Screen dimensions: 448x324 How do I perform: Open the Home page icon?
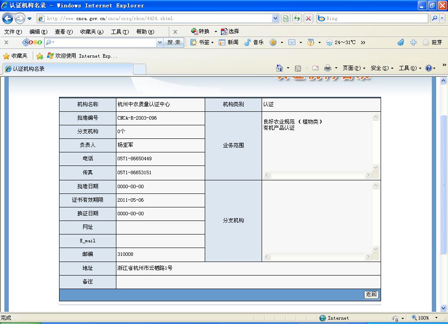tap(280, 68)
